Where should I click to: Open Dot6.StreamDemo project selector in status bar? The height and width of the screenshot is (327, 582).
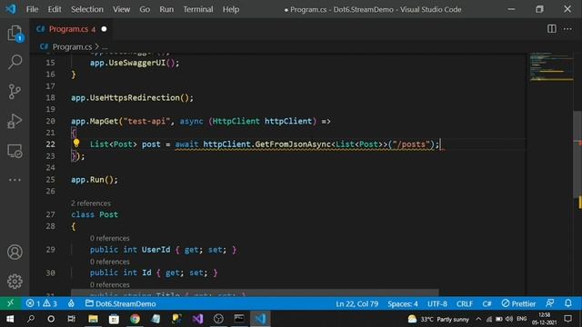pos(121,303)
